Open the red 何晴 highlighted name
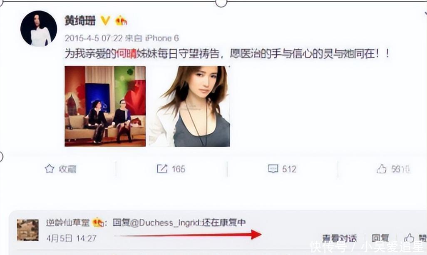 tap(127, 54)
